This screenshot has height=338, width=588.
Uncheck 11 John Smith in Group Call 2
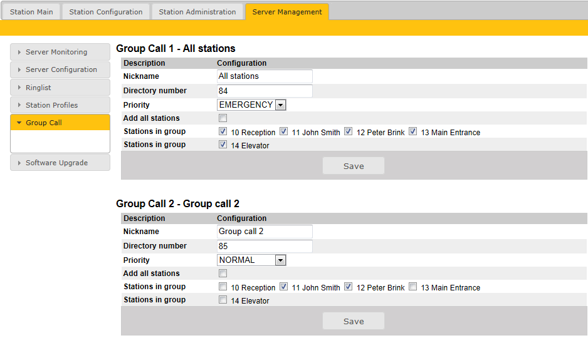pyautogui.click(x=283, y=287)
